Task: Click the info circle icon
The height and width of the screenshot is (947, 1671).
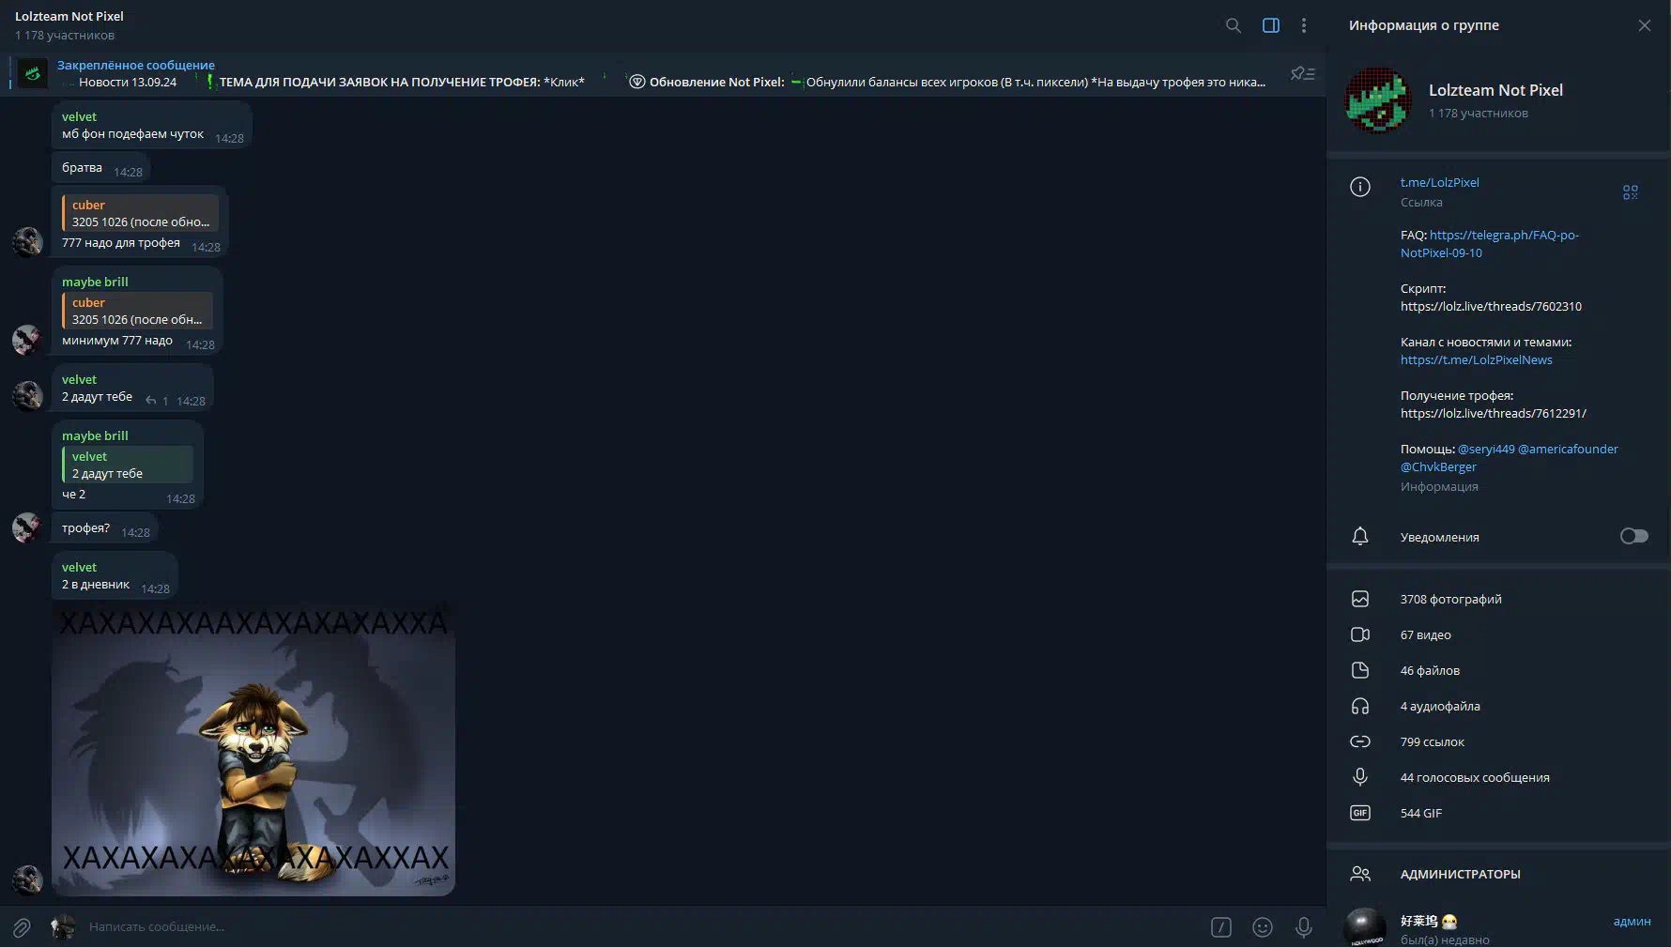Action: coord(1360,187)
